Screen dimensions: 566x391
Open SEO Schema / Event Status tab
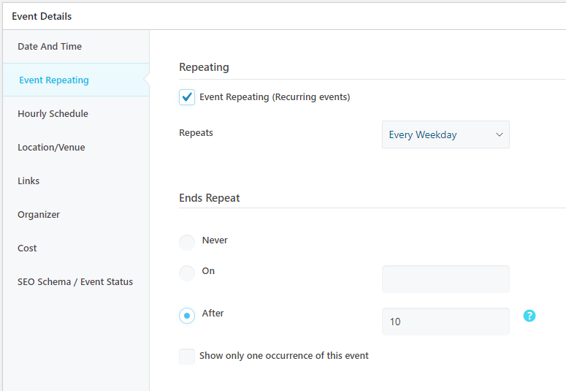click(75, 282)
